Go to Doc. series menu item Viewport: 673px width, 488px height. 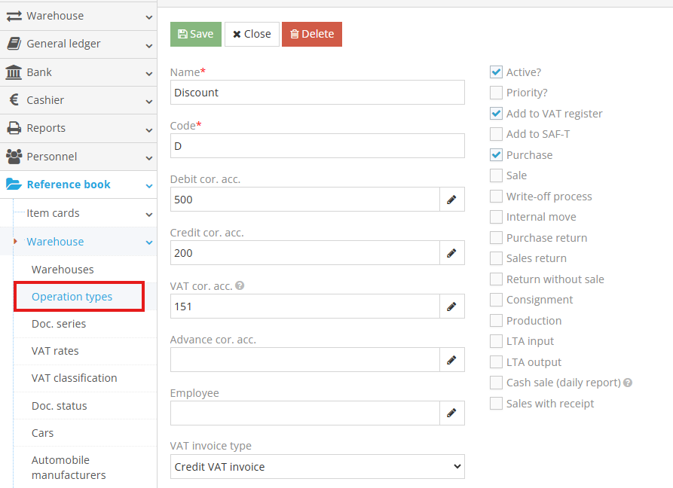59,324
